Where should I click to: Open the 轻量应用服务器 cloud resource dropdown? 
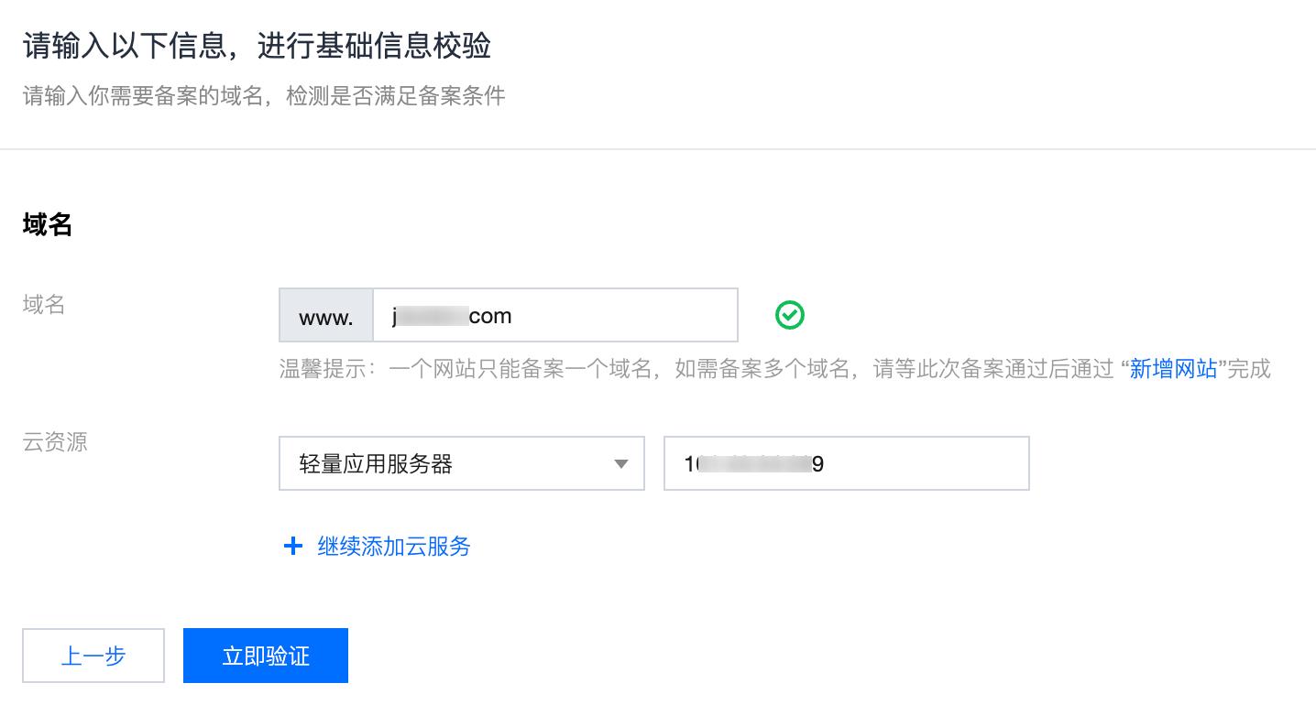[x=462, y=463]
